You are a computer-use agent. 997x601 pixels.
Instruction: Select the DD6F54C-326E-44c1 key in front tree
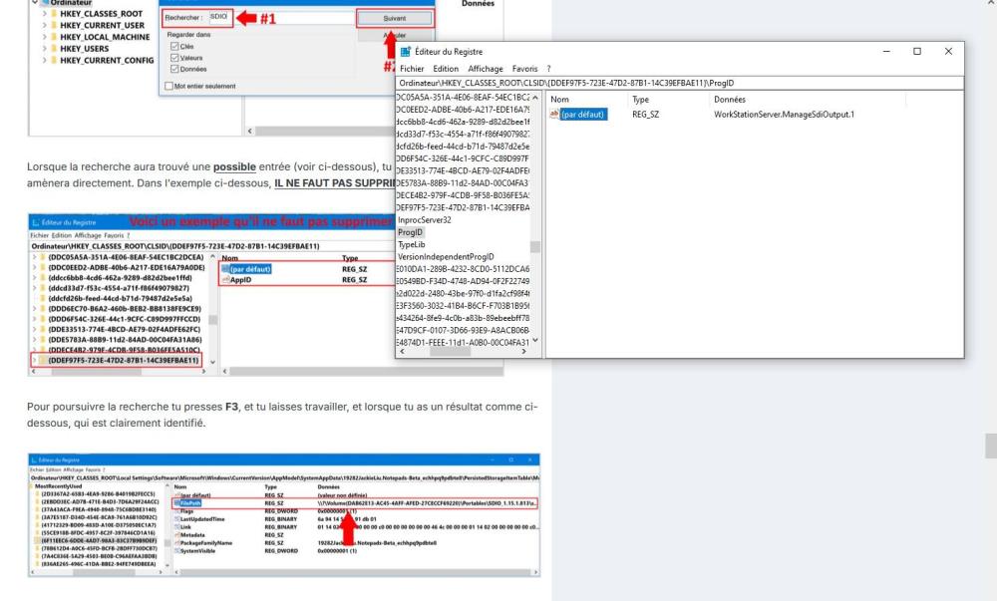(x=463, y=158)
